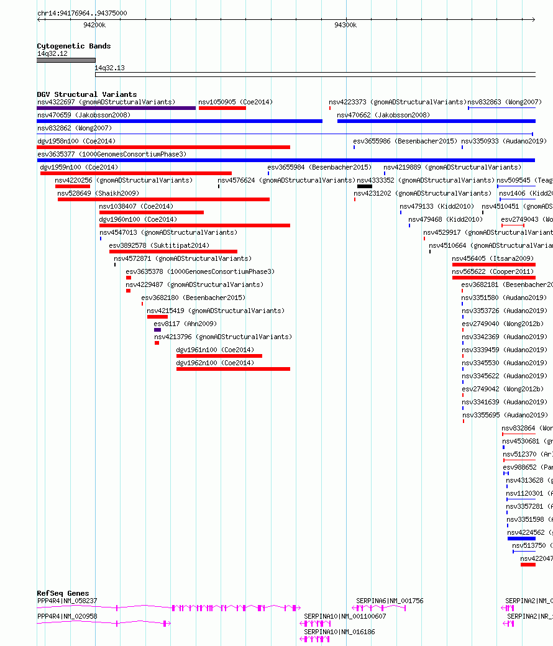This screenshot has width=553, height=646.
Task: Select the nsv1050905 (Coe2014) label
Action: 235,102
